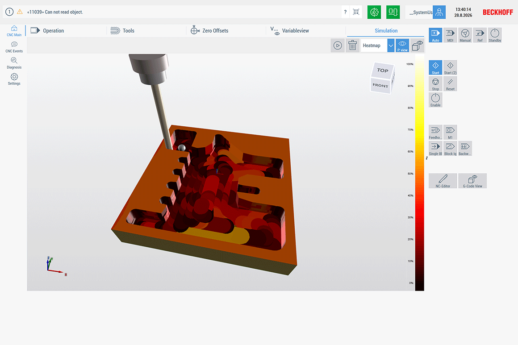The width and height of the screenshot is (518, 345).
Task: Select MDI operating mode
Action: pos(450,35)
